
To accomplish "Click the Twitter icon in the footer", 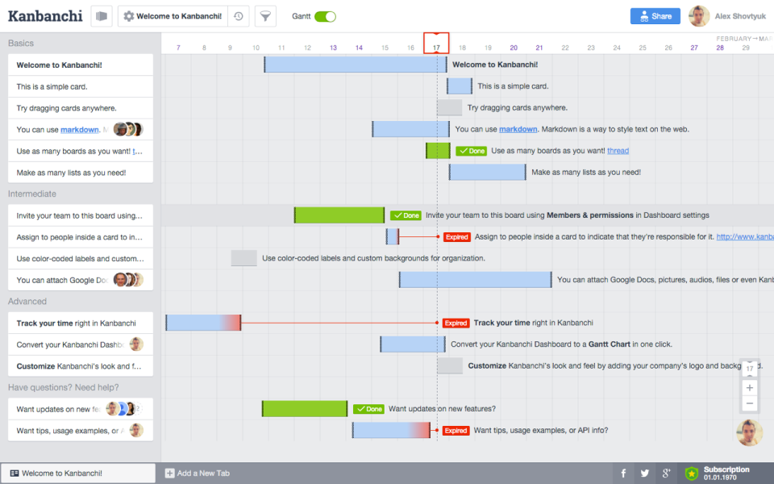I will click(644, 473).
